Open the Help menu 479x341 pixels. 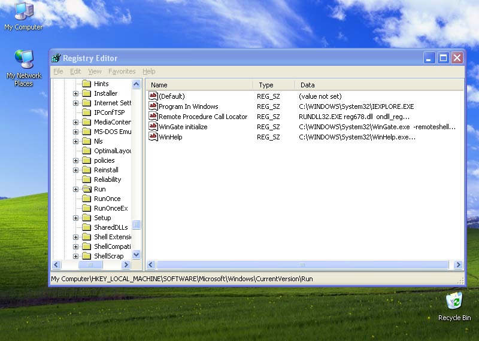(148, 71)
